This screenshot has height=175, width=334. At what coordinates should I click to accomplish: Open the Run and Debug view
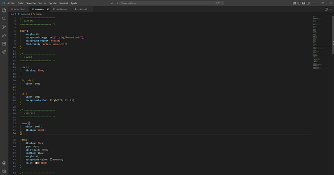[4, 35]
